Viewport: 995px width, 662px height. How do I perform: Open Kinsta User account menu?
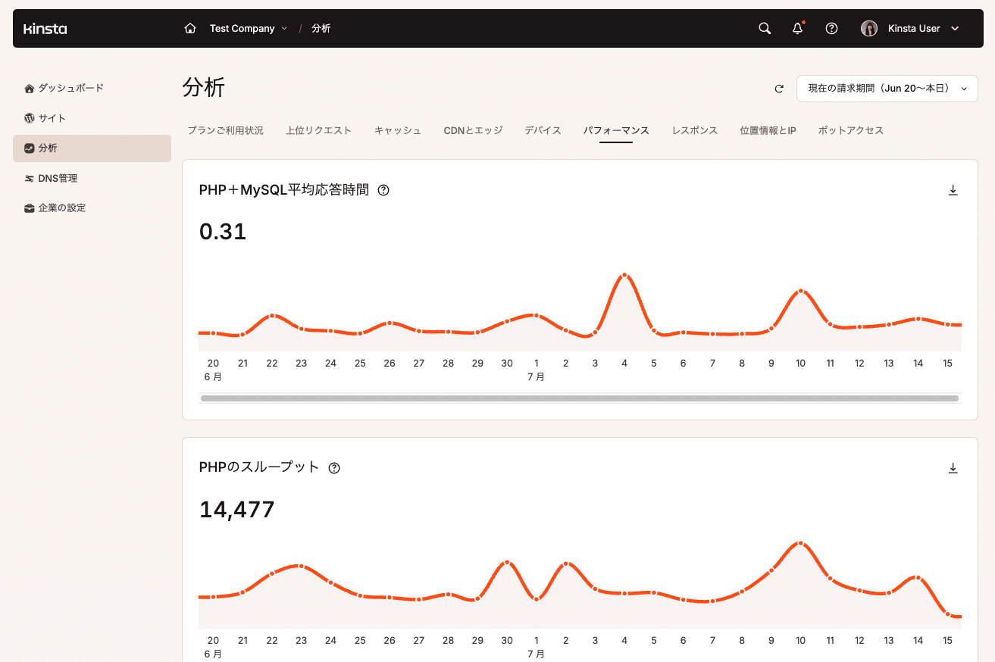(910, 29)
